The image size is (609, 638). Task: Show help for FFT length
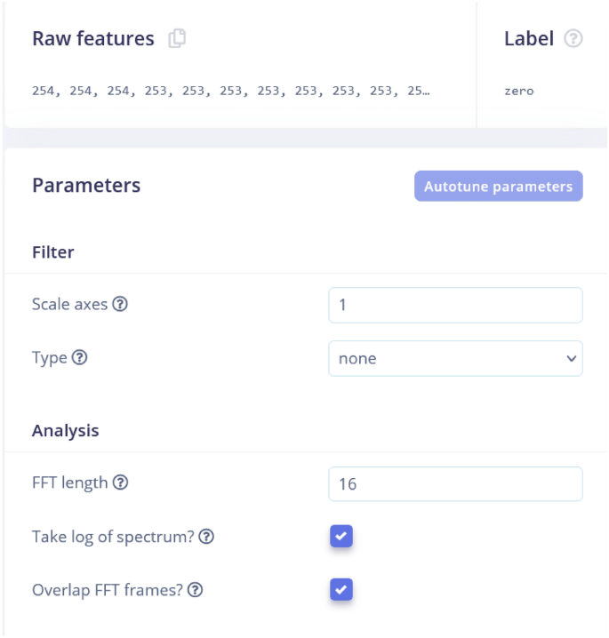click(120, 483)
